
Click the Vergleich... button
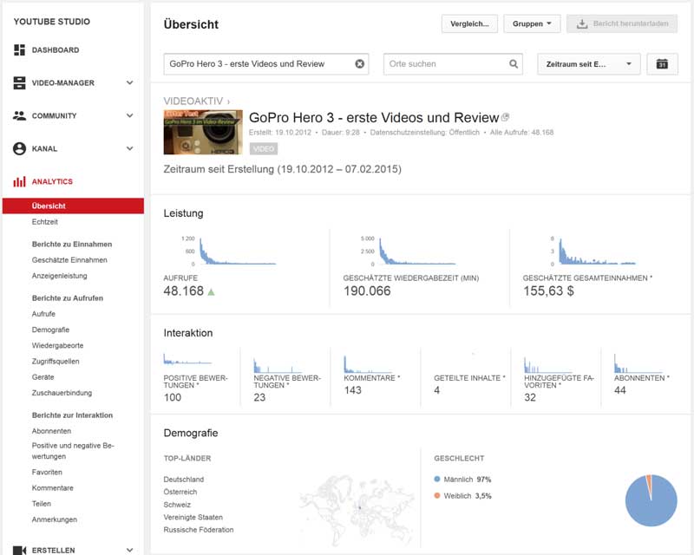(469, 24)
